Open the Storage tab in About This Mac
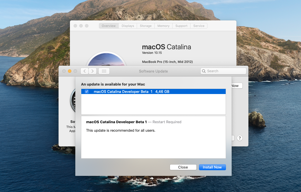 click(146, 26)
